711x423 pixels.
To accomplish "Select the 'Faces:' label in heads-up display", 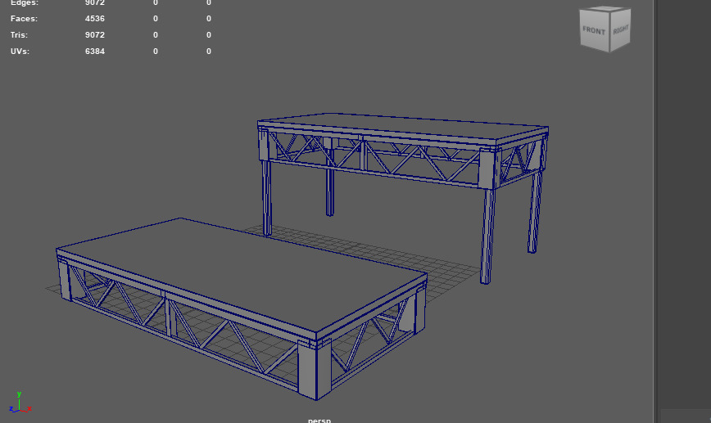I will click(x=24, y=19).
